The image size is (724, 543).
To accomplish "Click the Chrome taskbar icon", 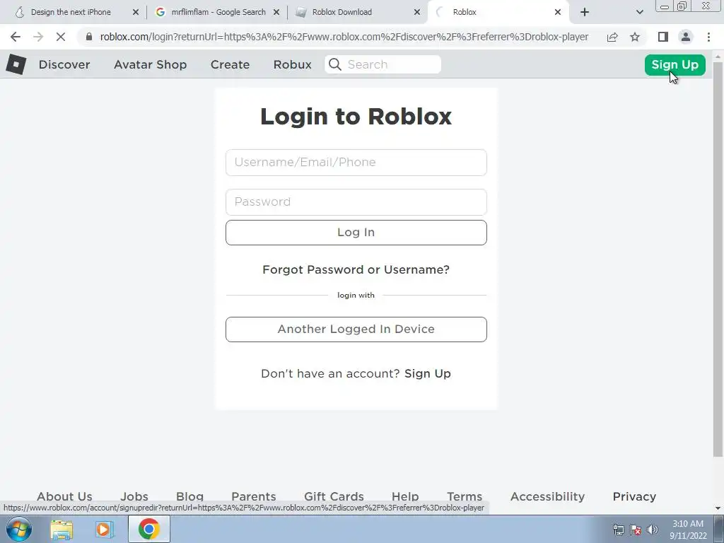I will [148, 529].
